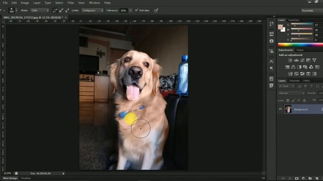The width and height of the screenshot is (323, 181).
Task: Add a Threshold adjustment
Action: point(302,74)
